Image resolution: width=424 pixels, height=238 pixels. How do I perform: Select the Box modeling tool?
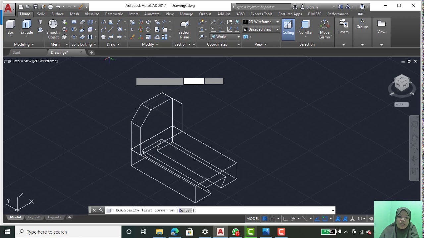11,27
